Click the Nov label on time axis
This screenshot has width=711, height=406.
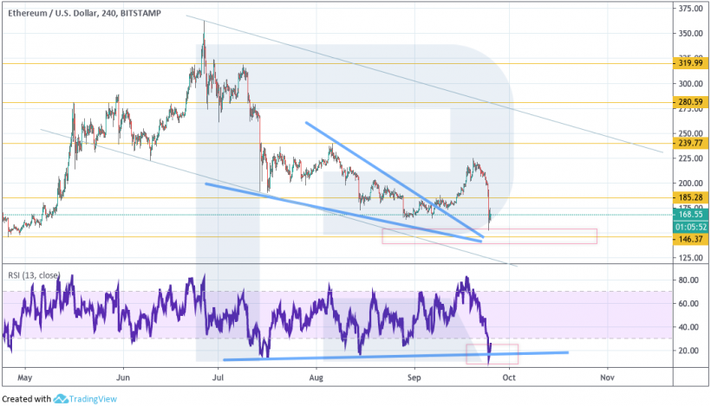pyautogui.click(x=606, y=377)
